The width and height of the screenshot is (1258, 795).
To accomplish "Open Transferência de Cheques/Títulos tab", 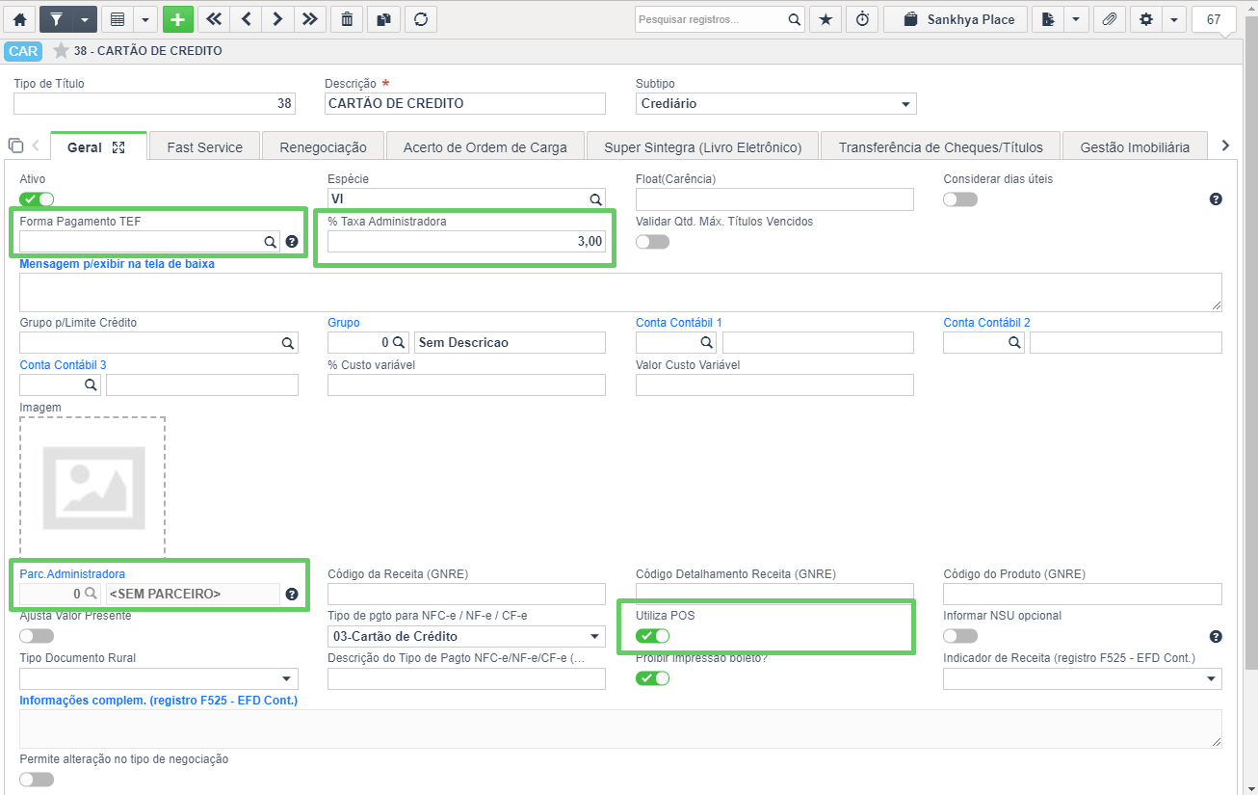I will (x=940, y=147).
